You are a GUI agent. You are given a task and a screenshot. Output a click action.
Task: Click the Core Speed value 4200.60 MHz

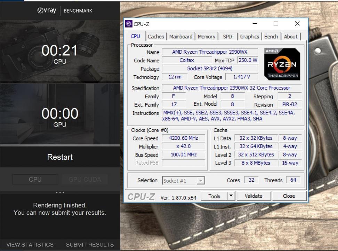[184, 138]
